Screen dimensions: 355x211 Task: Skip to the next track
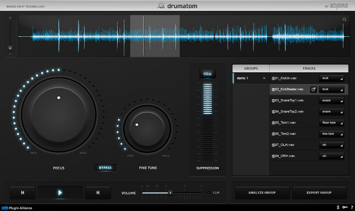pyautogui.click(x=98, y=193)
